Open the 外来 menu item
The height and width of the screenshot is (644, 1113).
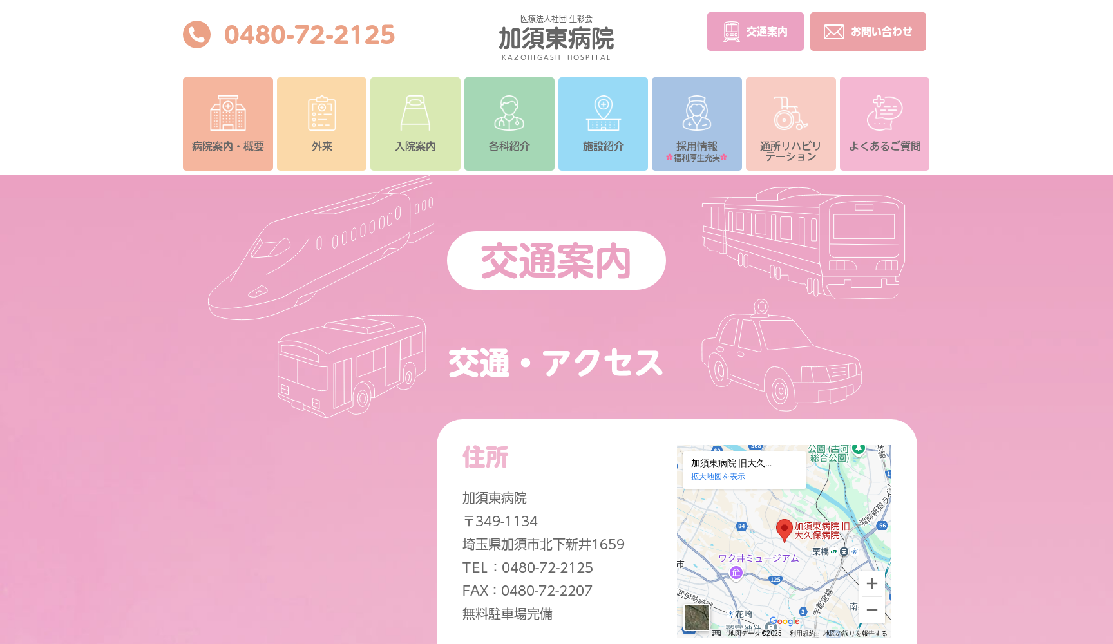click(x=322, y=124)
